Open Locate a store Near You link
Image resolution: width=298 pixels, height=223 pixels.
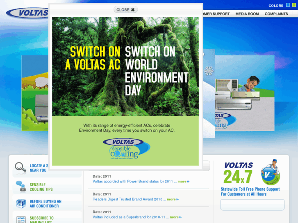pos(39,168)
